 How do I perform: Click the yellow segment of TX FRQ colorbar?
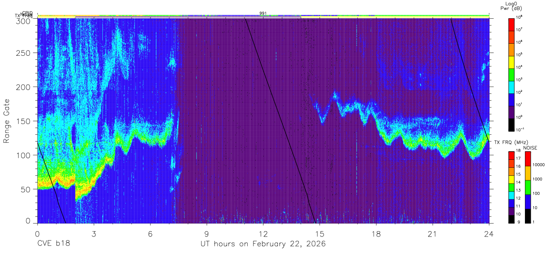pos(512,179)
